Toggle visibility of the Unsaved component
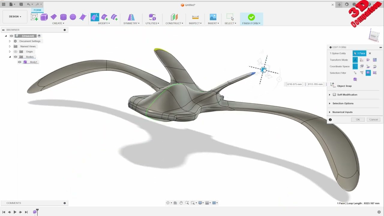This screenshot has width=384, height=216. (x=11, y=36)
